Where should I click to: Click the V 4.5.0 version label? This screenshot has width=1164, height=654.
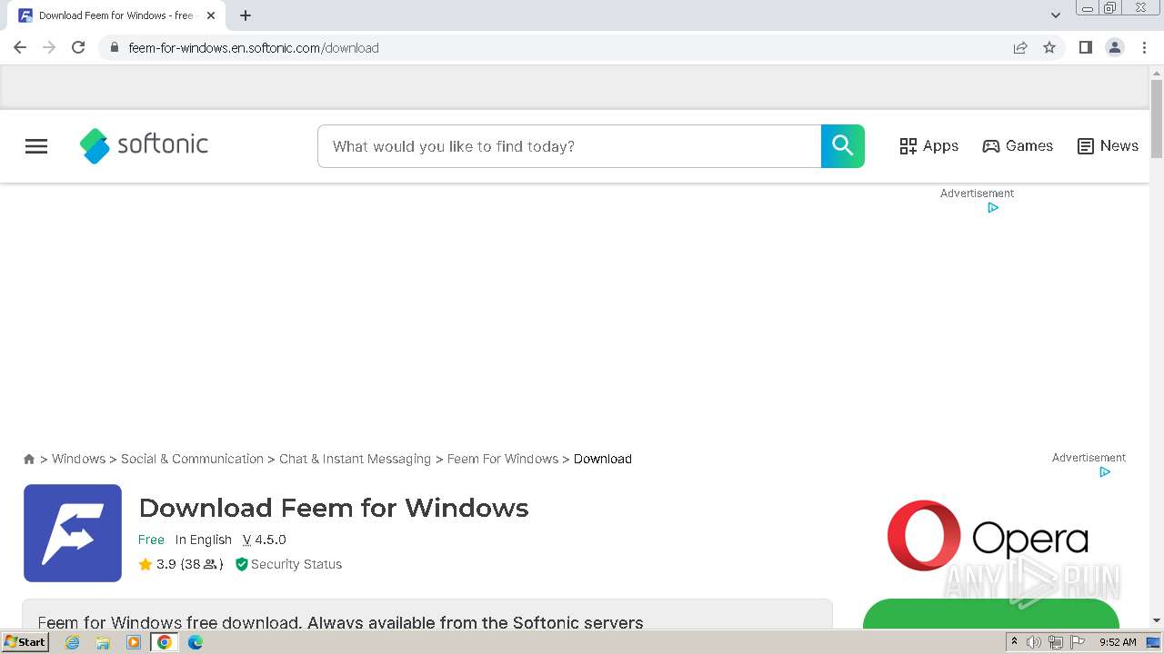[265, 540]
